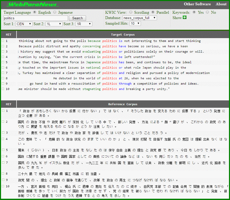
Task: Set Keywords option to Yes
Action: (x=194, y=12)
